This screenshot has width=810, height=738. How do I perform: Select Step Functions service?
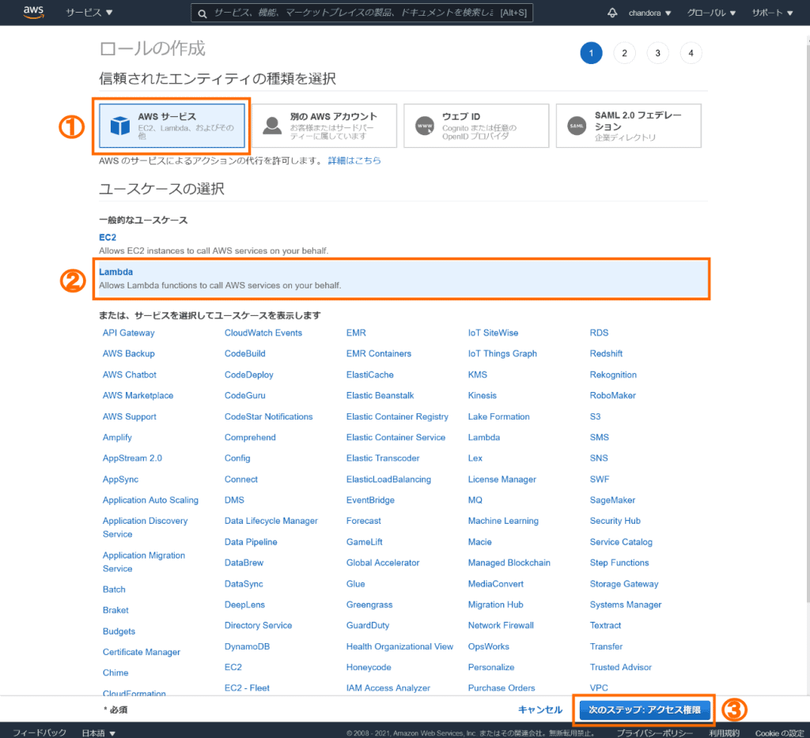tap(619, 563)
